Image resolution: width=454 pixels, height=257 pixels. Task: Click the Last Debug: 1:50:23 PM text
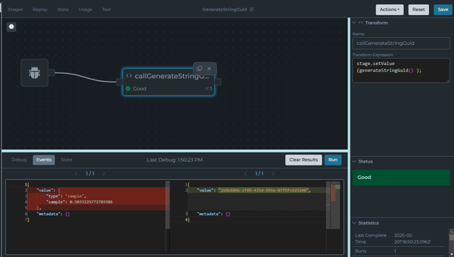click(x=175, y=160)
